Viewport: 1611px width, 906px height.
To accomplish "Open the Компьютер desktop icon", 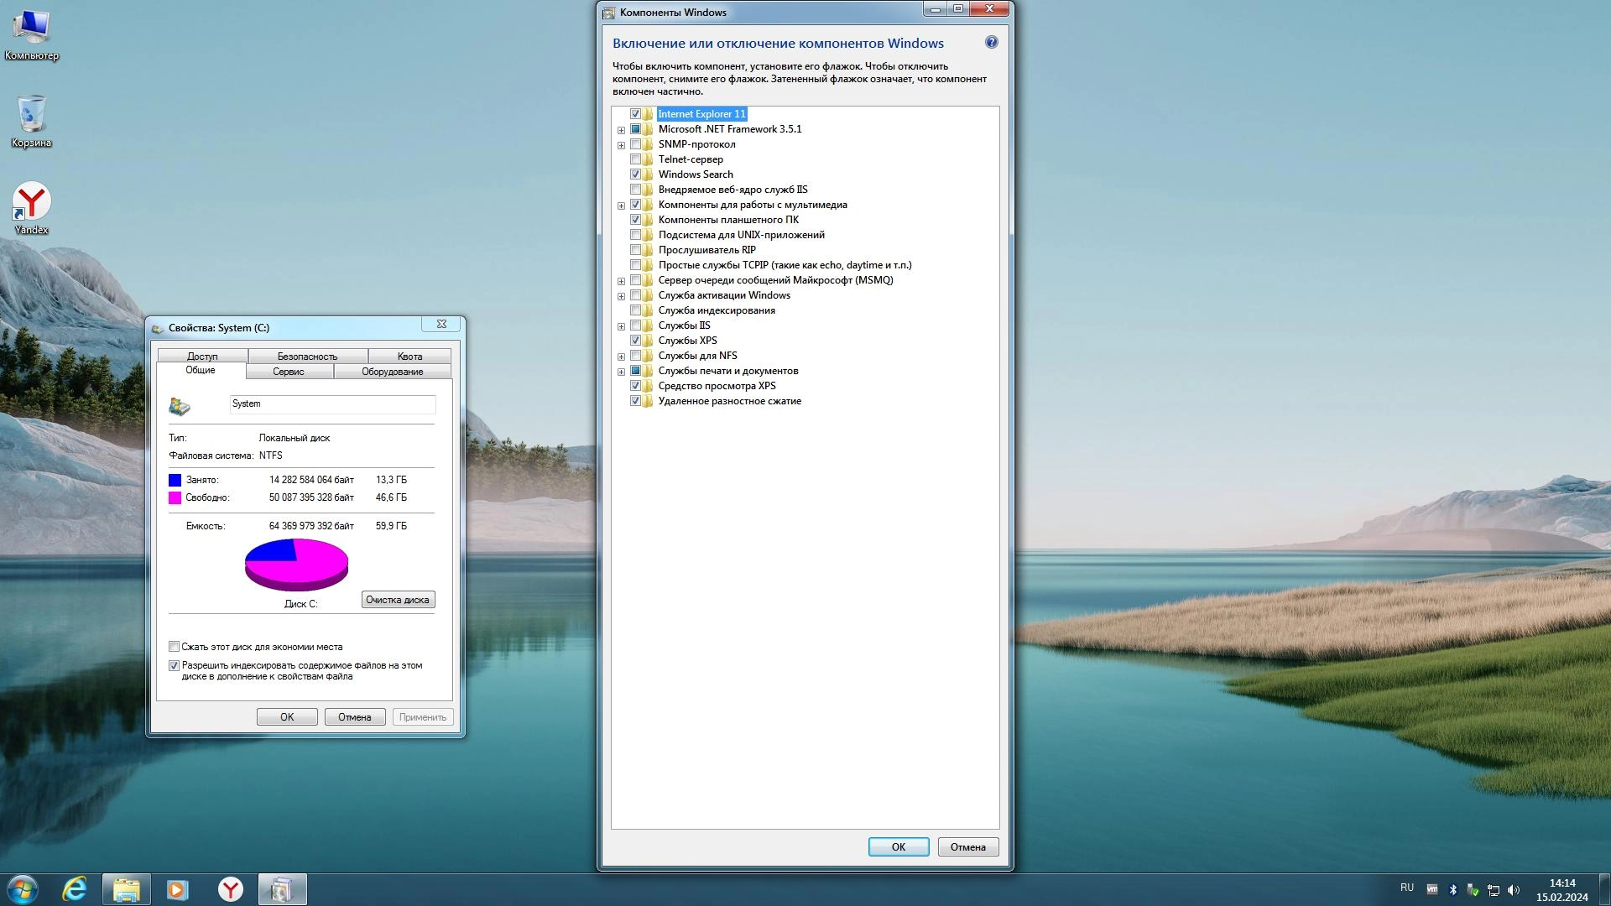I will 31,34.
